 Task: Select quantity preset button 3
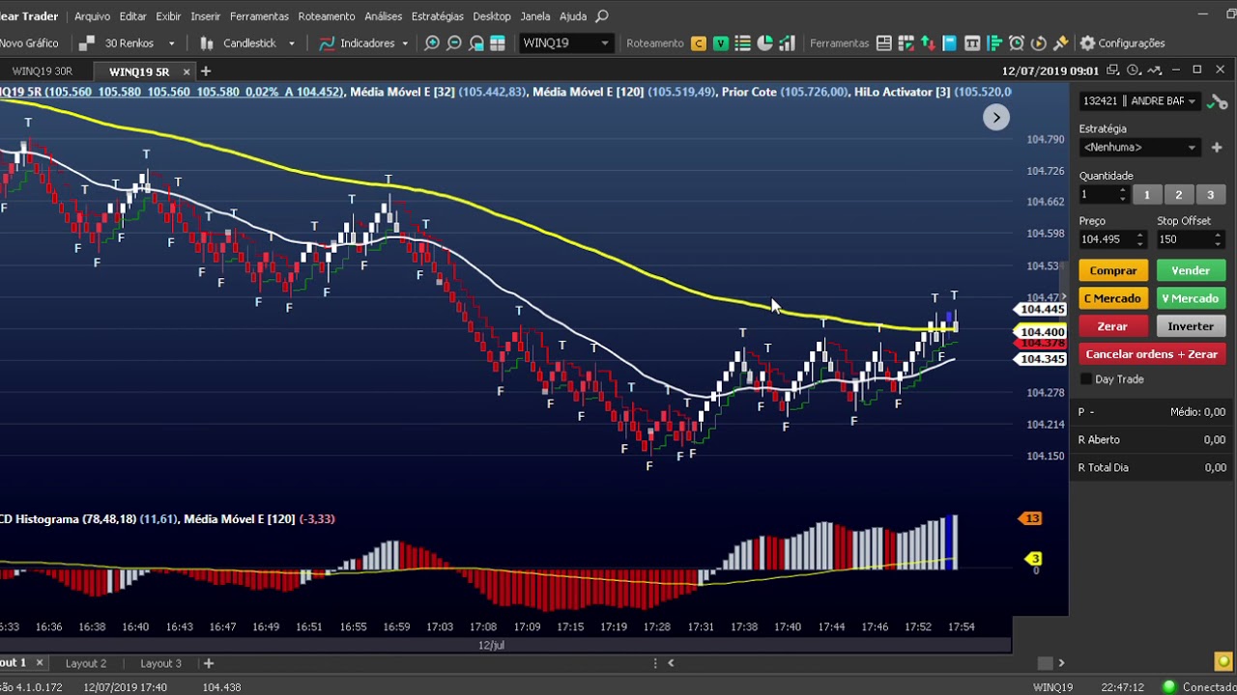tap(1210, 195)
